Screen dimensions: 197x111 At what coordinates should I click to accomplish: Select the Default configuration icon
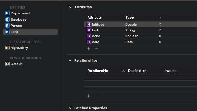[7, 64]
